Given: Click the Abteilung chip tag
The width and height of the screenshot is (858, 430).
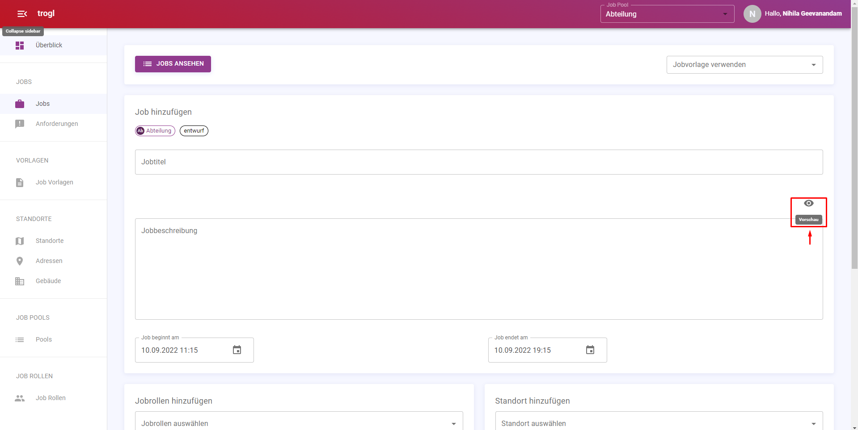Looking at the screenshot, I should [155, 131].
